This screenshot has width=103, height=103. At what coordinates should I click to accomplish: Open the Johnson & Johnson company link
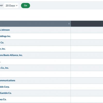pyautogui.click(x=5, y=30)
